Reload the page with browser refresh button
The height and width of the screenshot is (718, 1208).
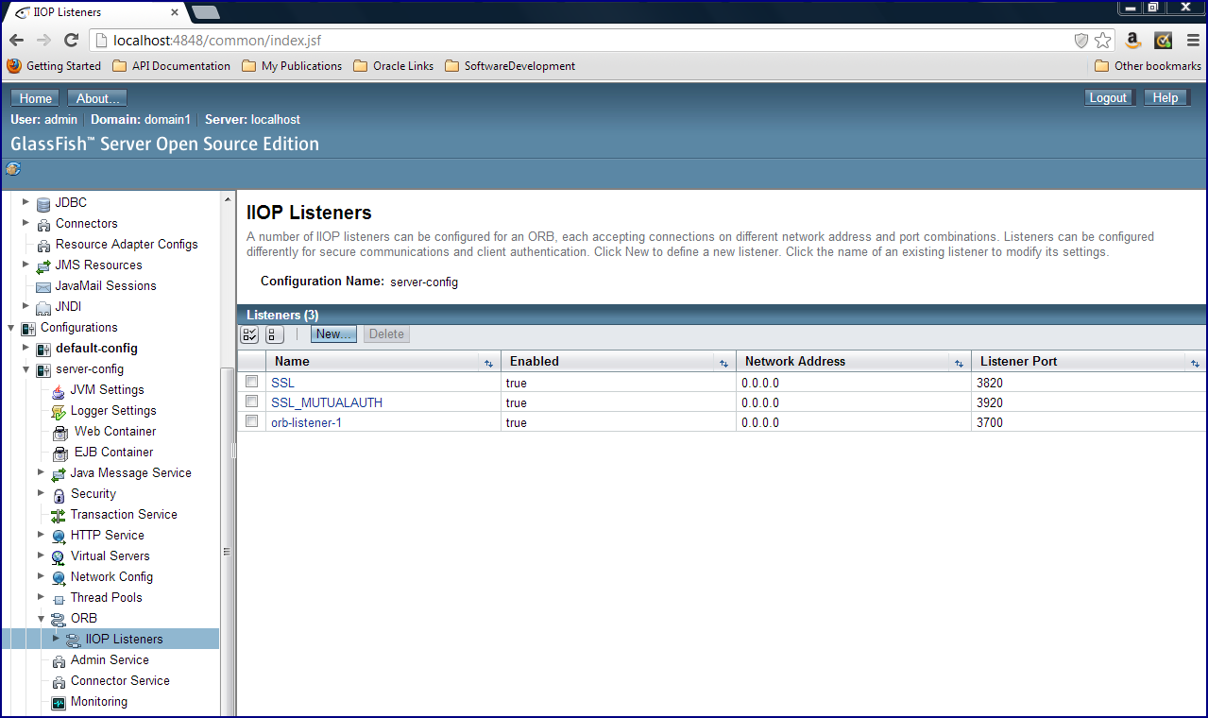71,40
